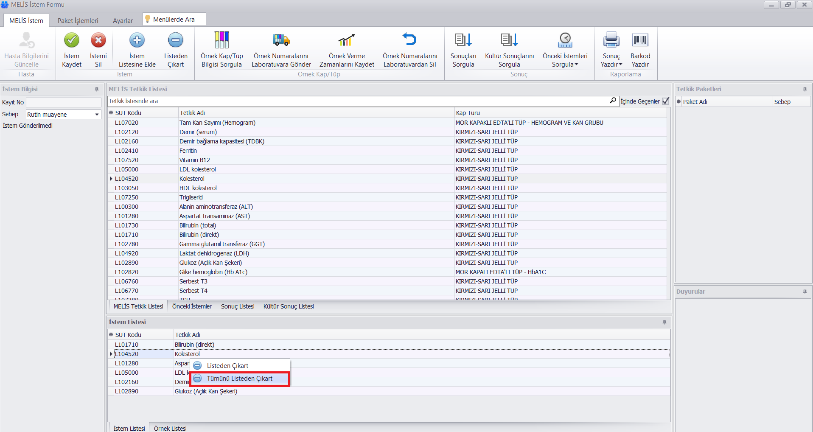This screenshot has height=432, width=813.
Task: Switch to the Paket İşlemleri ribbon tab
Action: click(78, 20)
